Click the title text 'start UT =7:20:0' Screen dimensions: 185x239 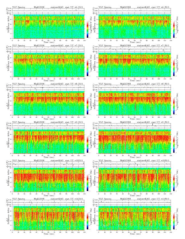point(74,46)
